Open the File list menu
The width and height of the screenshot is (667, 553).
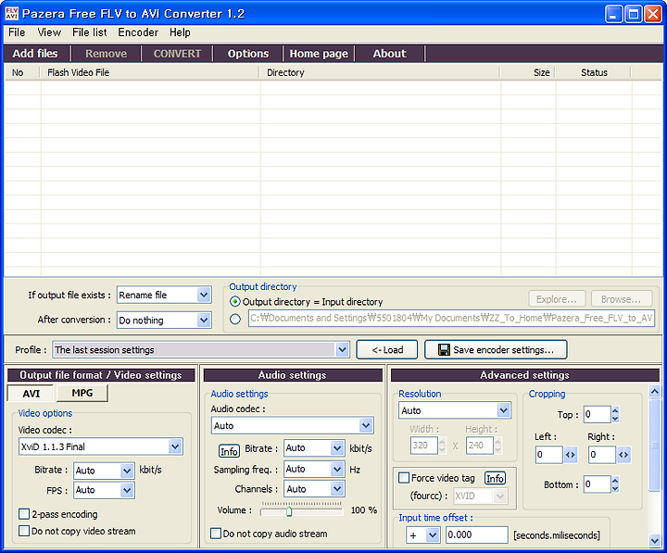(x=89, y=32)
